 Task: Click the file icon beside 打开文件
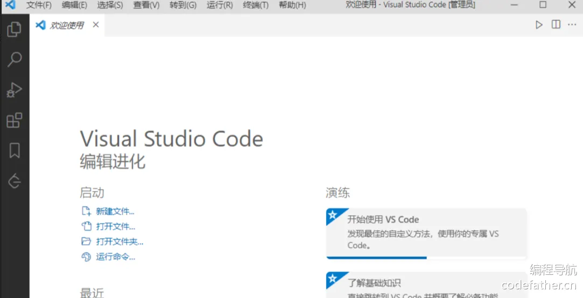click(86, 226)
